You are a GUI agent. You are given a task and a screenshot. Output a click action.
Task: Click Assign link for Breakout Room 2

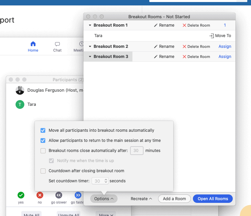pos(225,47)
